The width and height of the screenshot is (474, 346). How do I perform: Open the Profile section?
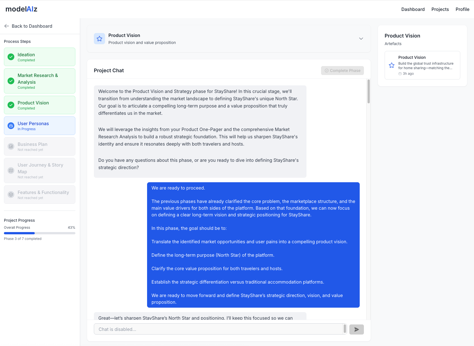(462, 9)
